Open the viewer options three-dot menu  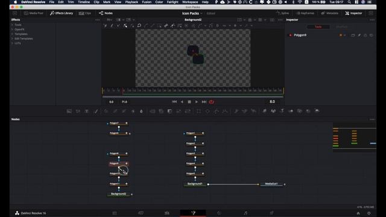280,20
